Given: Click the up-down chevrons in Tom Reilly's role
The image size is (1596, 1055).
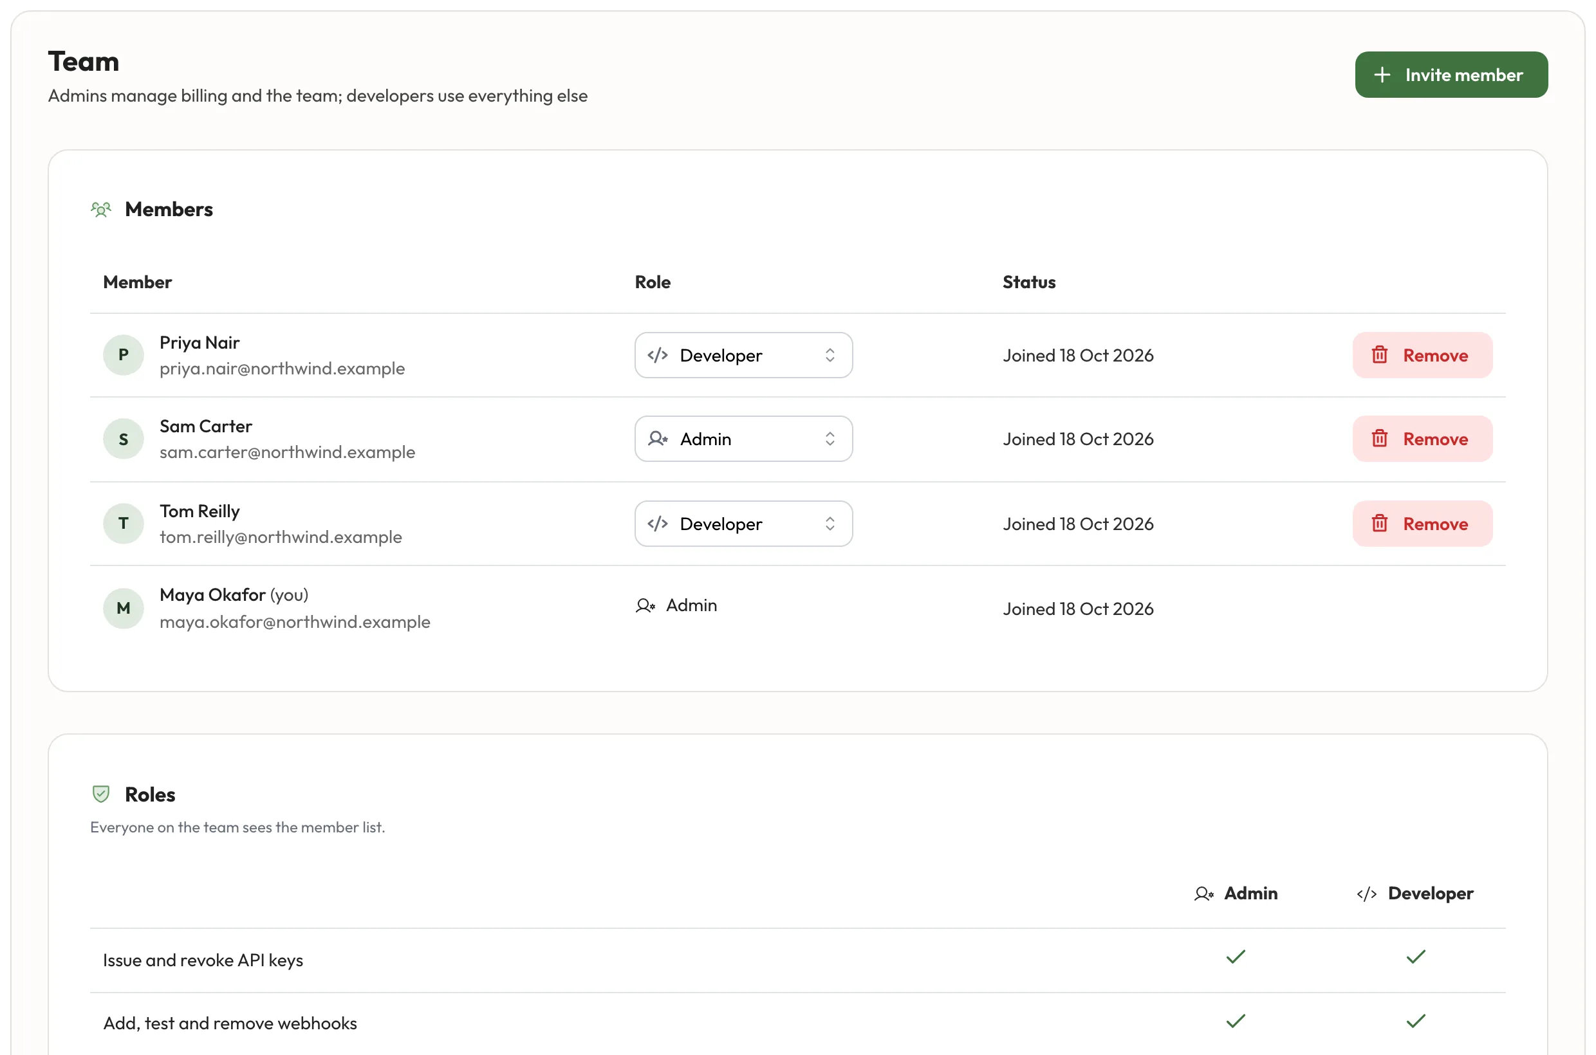Looking at the screenshot, I should pos(830,524).
